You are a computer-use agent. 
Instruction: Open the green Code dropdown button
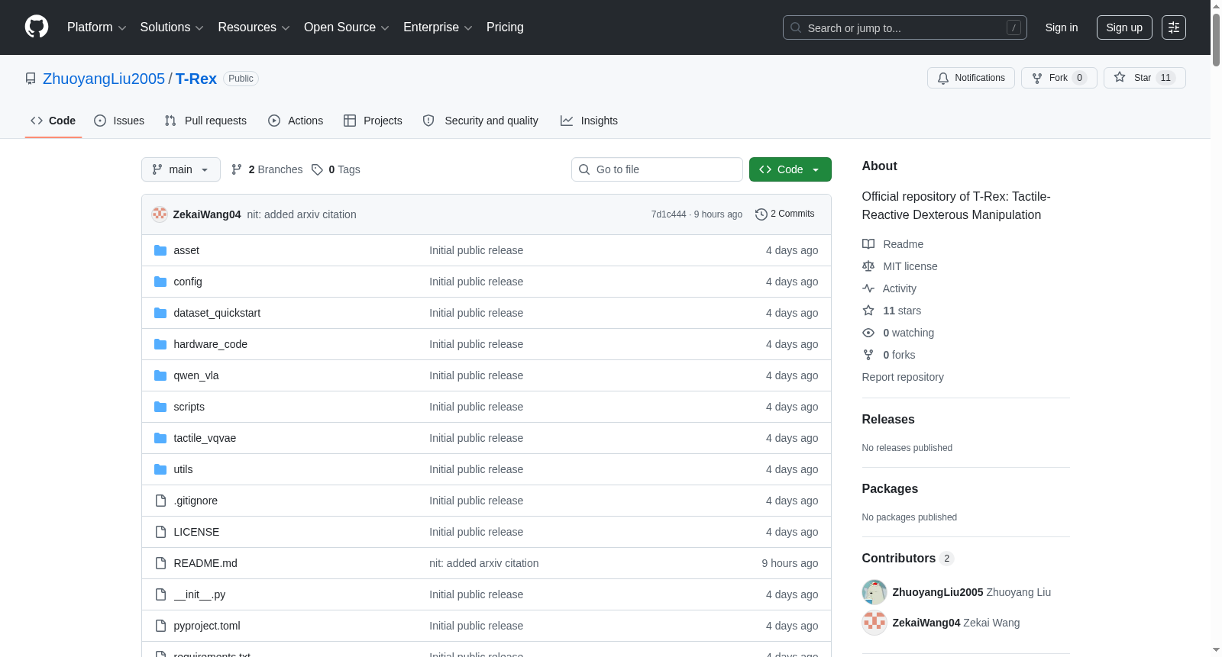pyautogui.click(x=790, y=169)
